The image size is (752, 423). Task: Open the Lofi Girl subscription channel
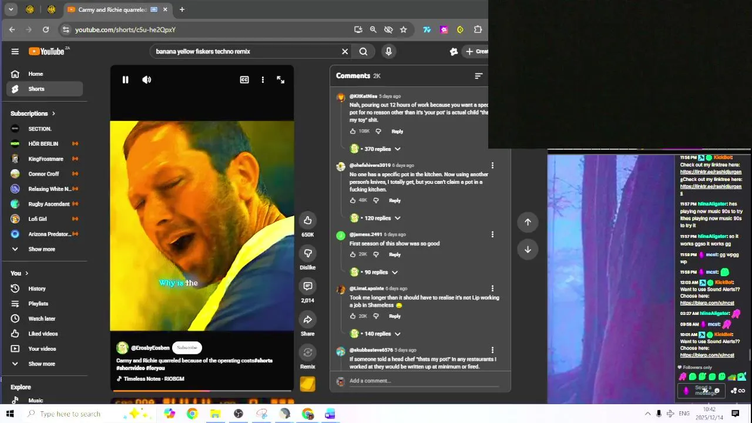point(45,219)
